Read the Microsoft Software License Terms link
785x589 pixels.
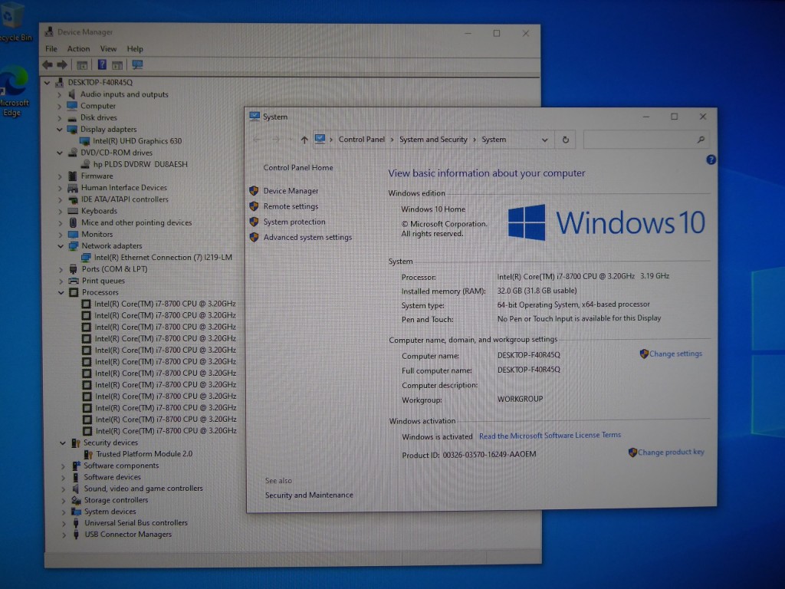550,436
